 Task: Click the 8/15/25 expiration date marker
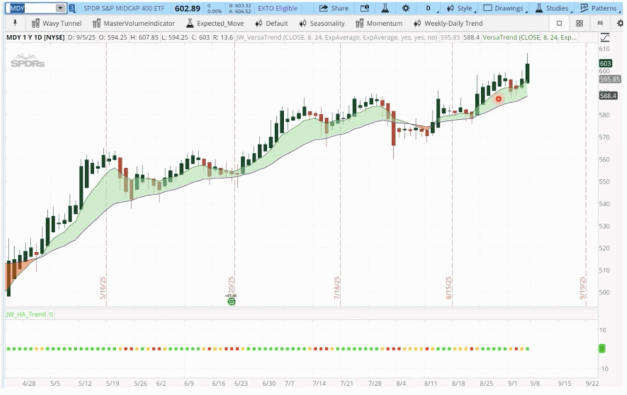pos(449,287)
